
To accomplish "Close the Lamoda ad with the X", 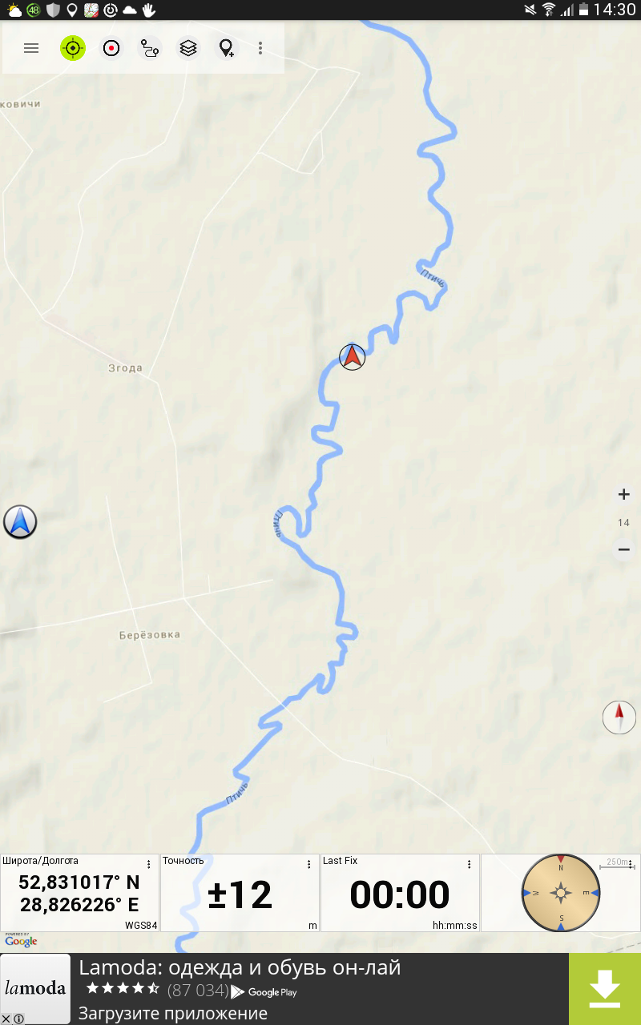I will click(x=7, y=1019).
